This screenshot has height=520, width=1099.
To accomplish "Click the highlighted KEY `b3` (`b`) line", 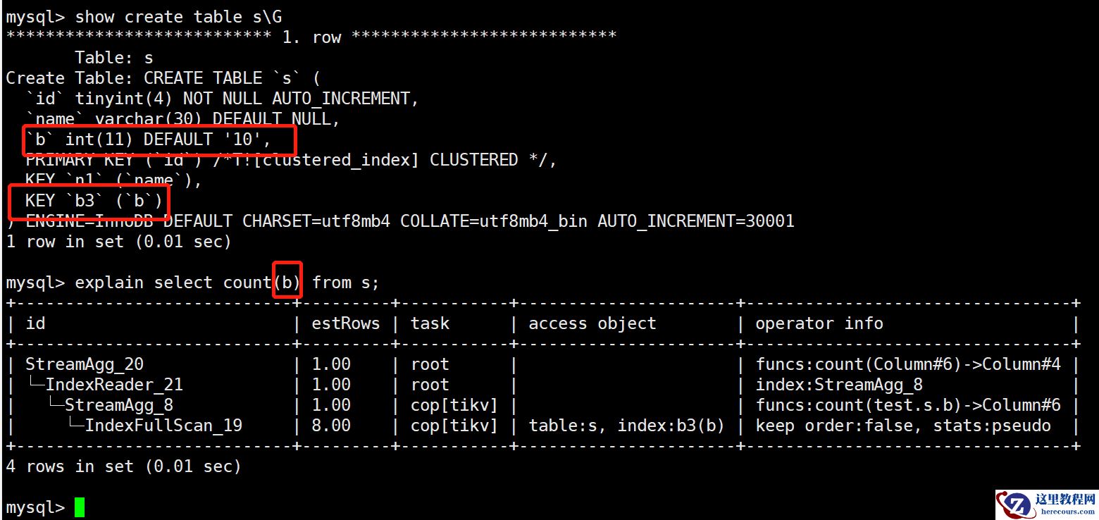I will click(94, 201).
